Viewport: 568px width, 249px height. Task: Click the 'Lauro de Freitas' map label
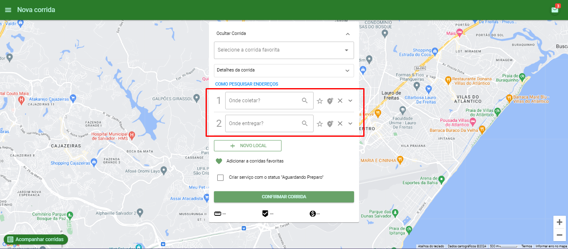[391, 95]
